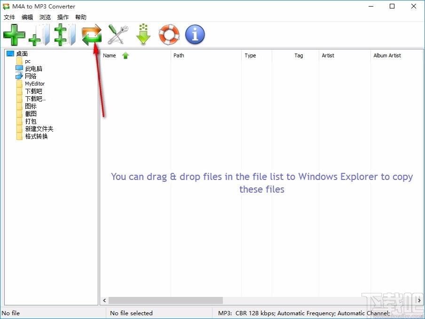Click the Add Folder icon with single plus
425x319 pixels.
(39, 35)
